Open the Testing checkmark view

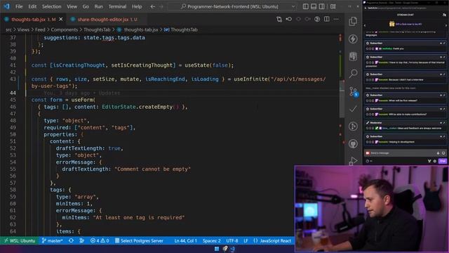click(353, 109)
